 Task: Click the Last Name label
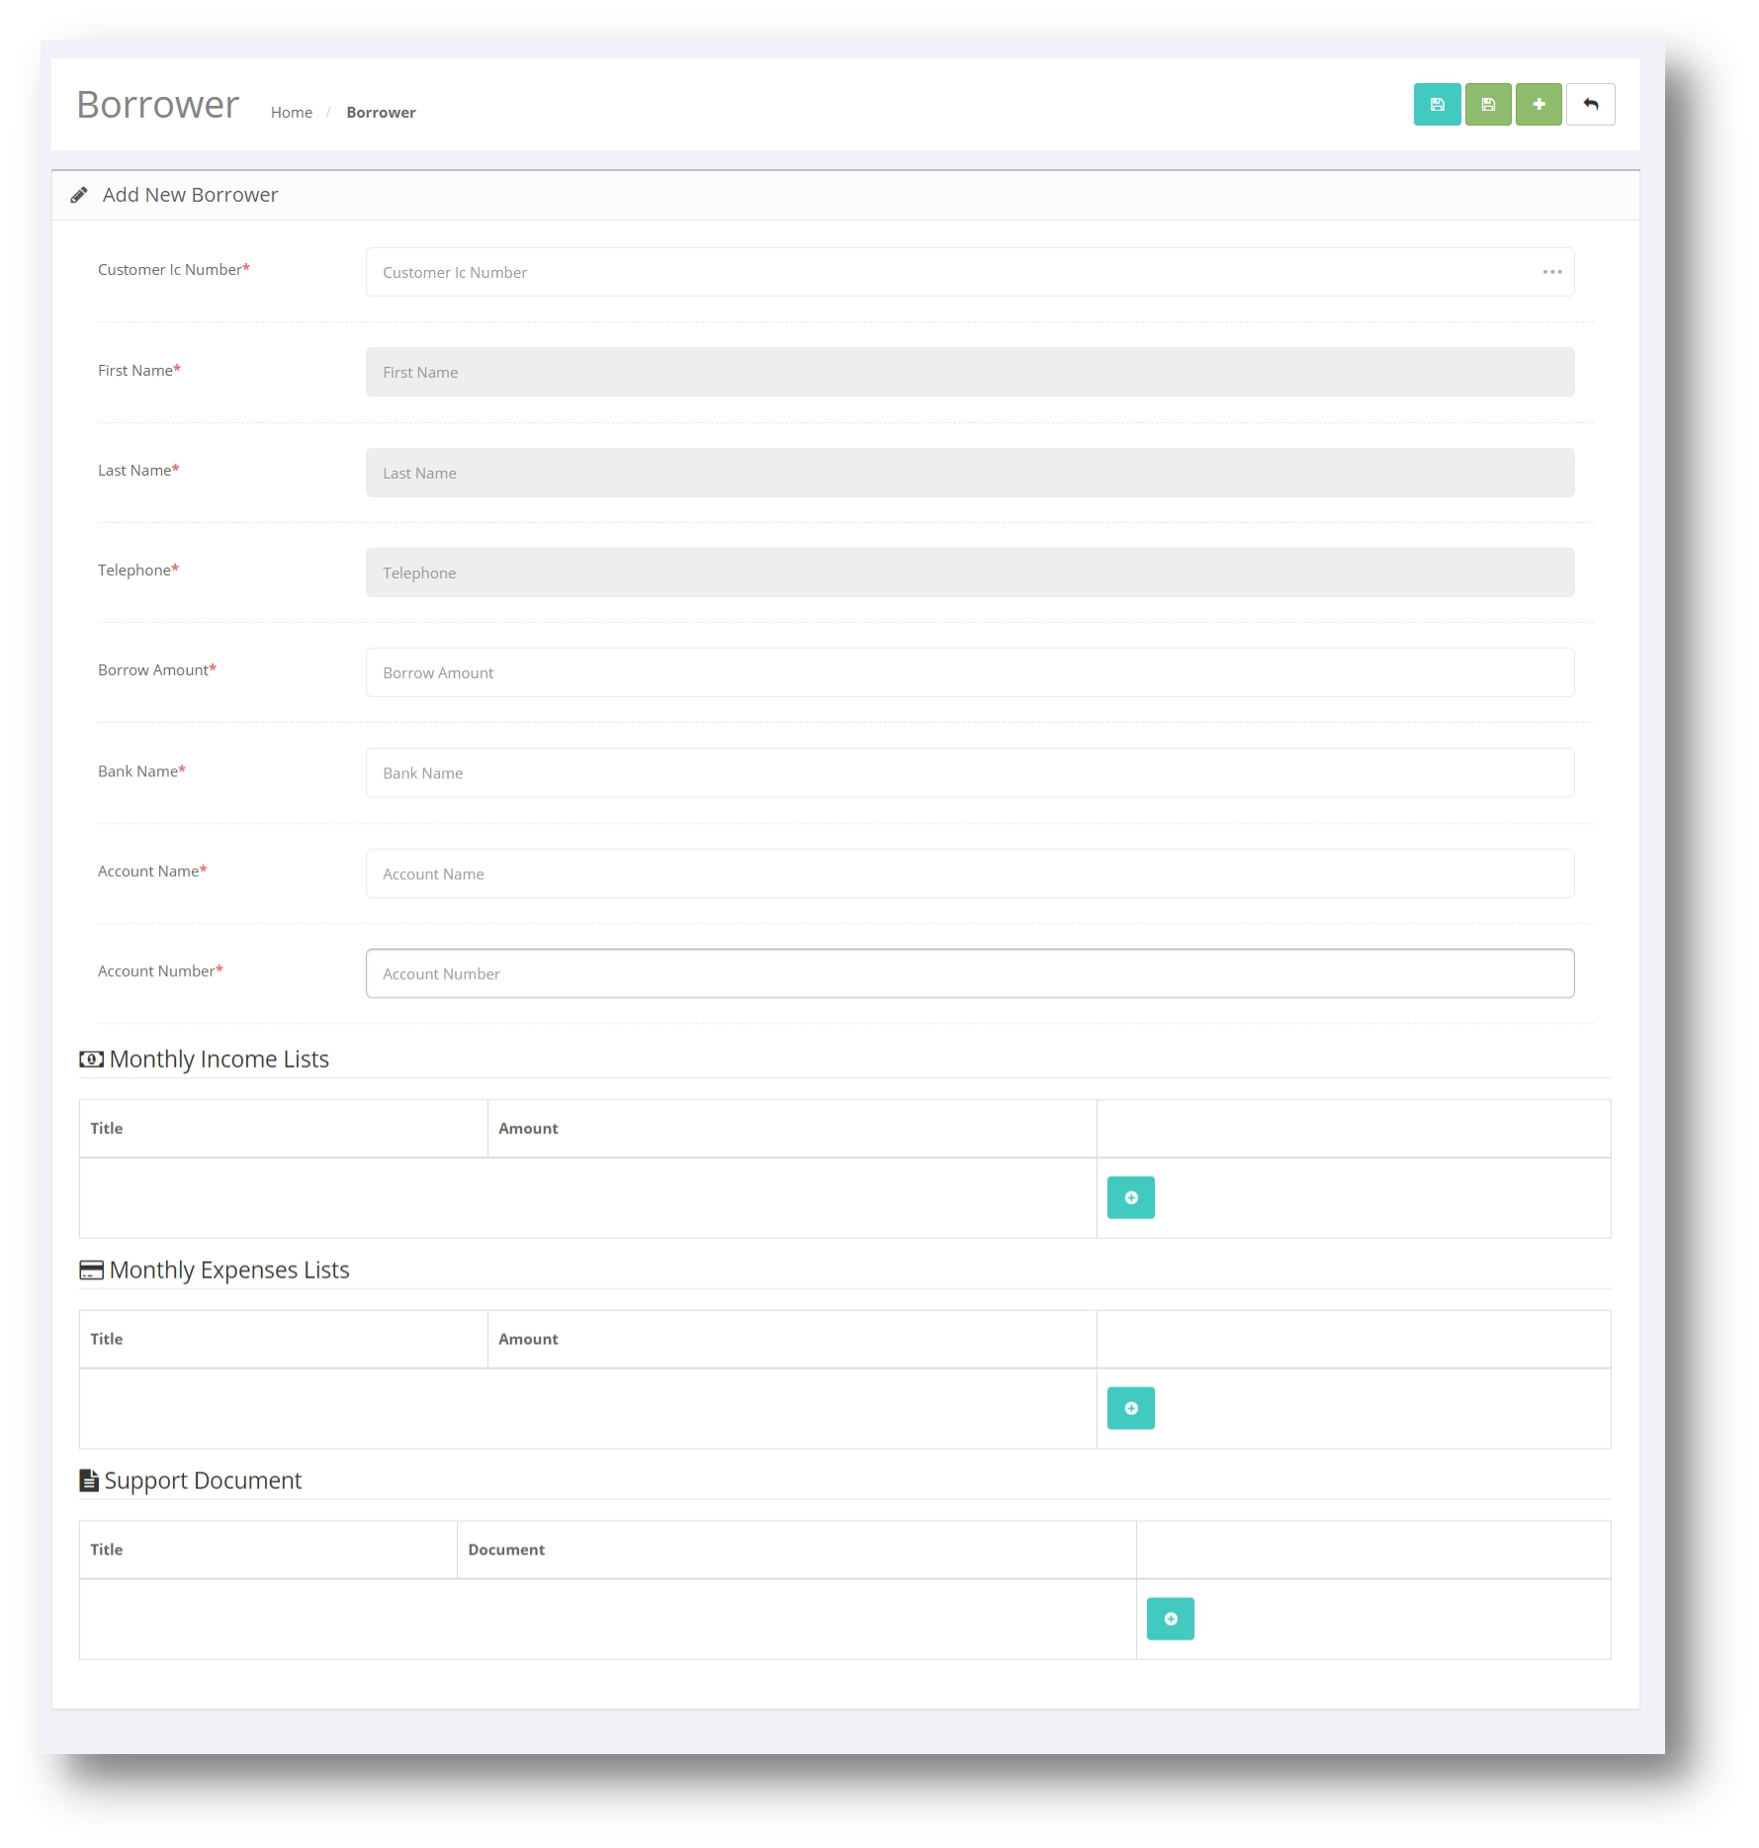pyautogui.click(x=138, y=471)
